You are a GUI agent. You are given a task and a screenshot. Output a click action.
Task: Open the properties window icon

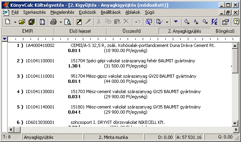pos(226,22)
